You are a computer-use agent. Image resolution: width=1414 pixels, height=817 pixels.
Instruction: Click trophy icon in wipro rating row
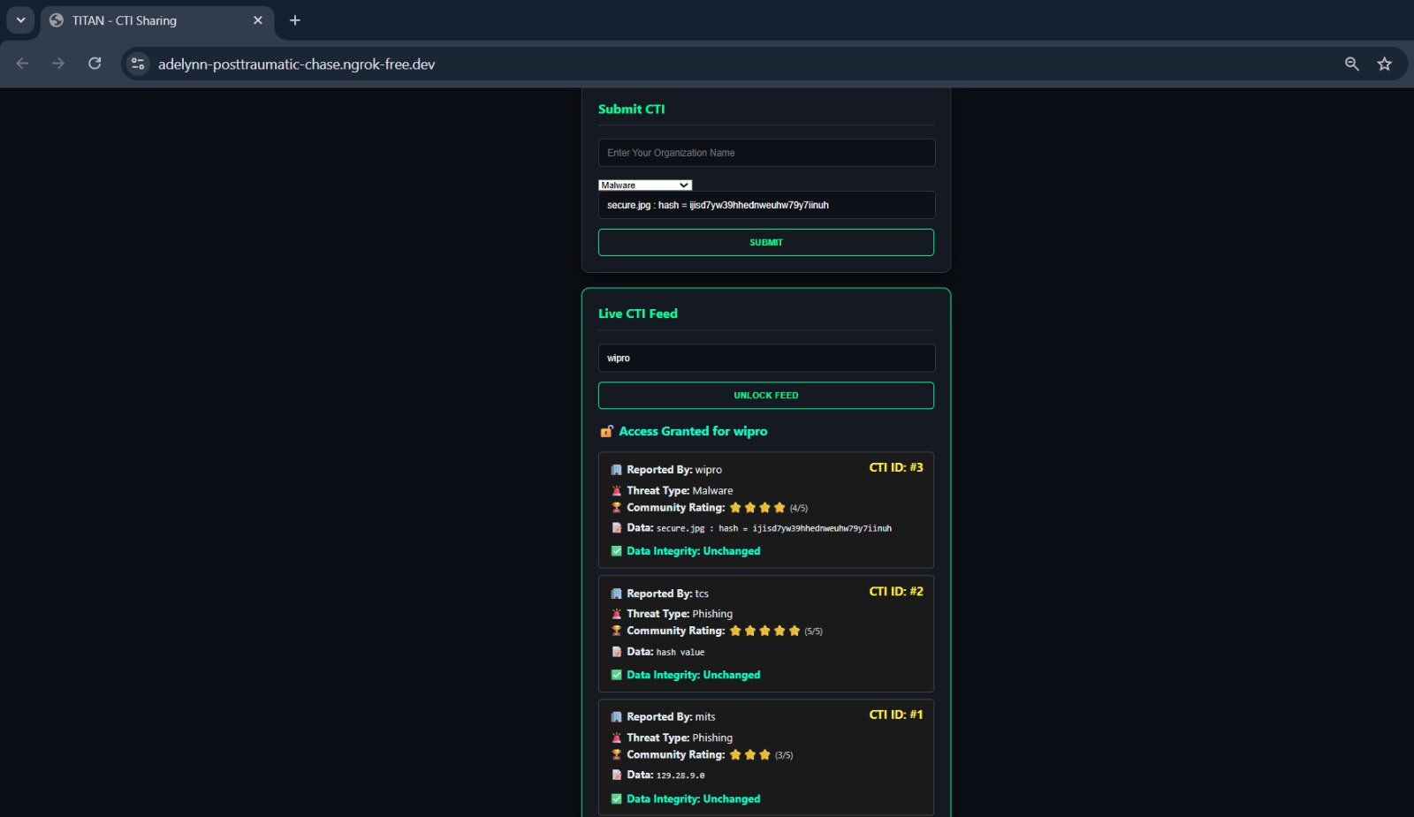[x=617, y=508]
